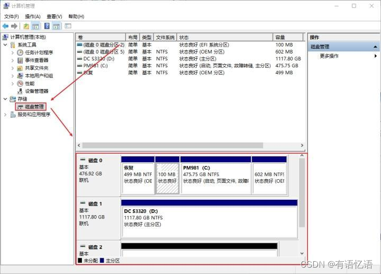Image resolution: width=381 pixels, height=274 pixels.
Task: Select the 设备管理器 tree item label
Action: pyautogui.click(x=37, y=91)
